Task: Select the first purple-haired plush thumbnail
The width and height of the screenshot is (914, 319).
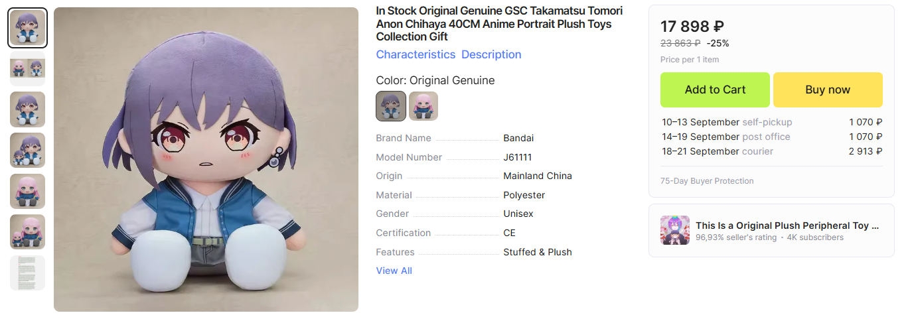Action: coord(27,28)
